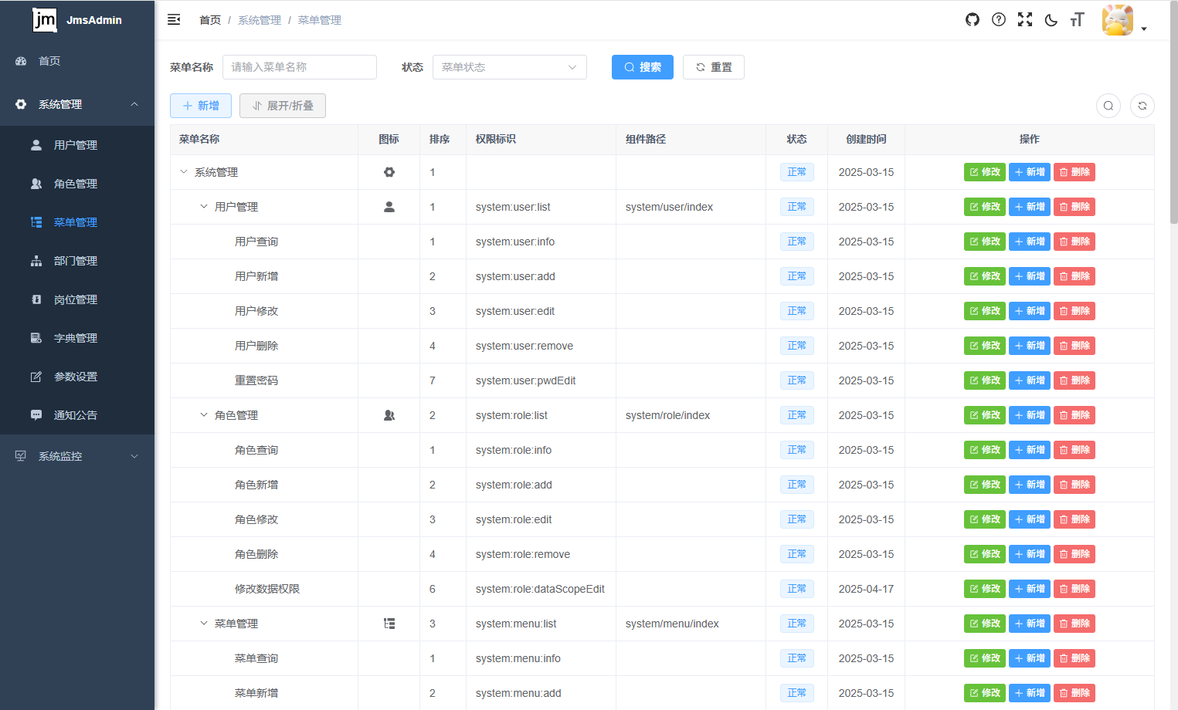Click 删除 for the 菜单管理 table row
1178x710 pixels.
click(1074, 624)
